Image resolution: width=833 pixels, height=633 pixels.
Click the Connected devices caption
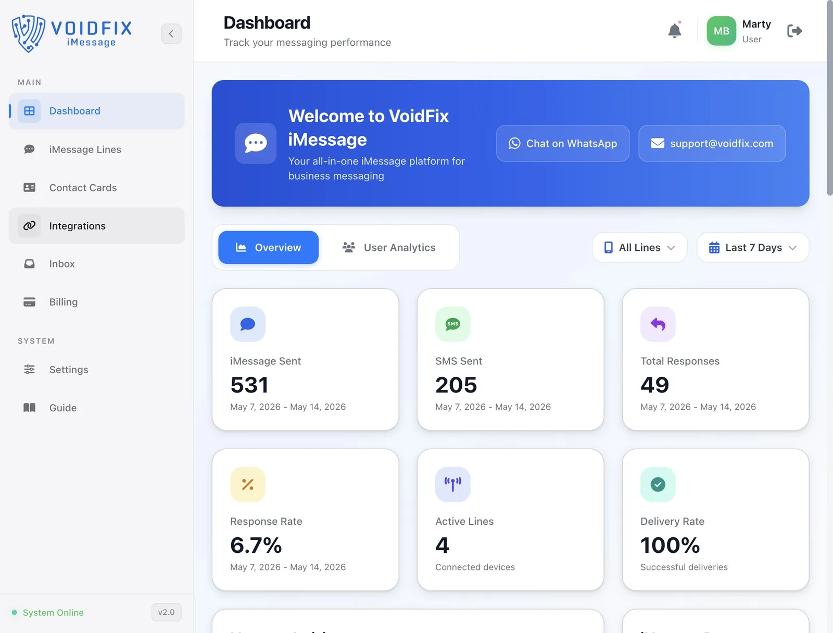pos(475,567)
